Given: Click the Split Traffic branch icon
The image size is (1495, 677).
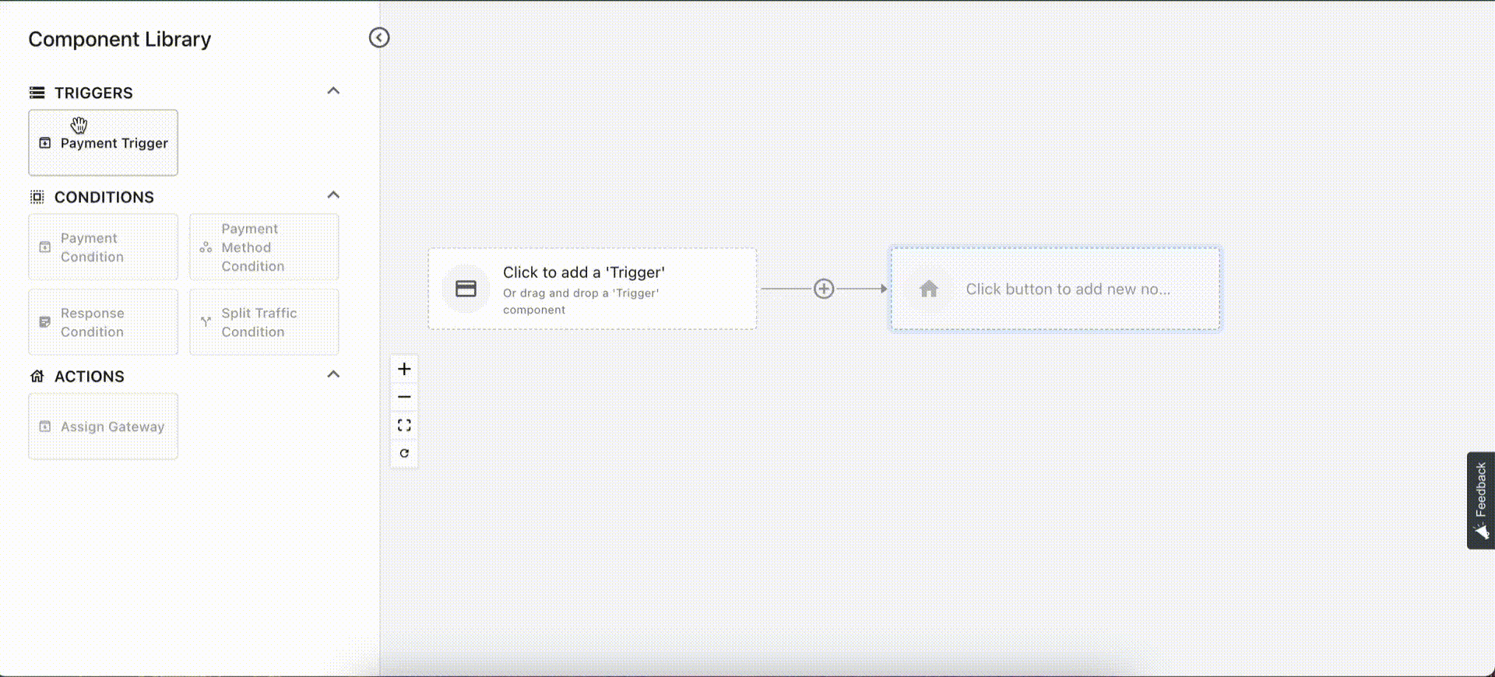Looking at the screenshot, I should click(x=206, y=321).
